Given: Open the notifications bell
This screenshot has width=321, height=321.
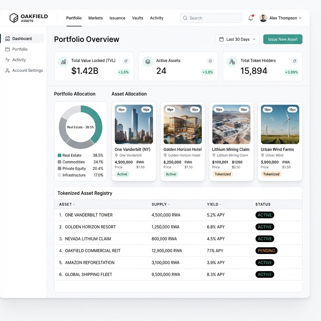Looking at the screenshot, I should tap(251, 18).
